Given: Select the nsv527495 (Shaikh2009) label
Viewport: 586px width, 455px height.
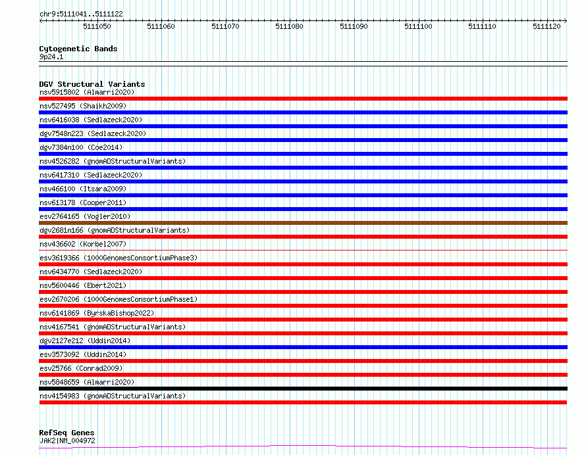Looking at the screenshot, I should (x=83, y=106).
